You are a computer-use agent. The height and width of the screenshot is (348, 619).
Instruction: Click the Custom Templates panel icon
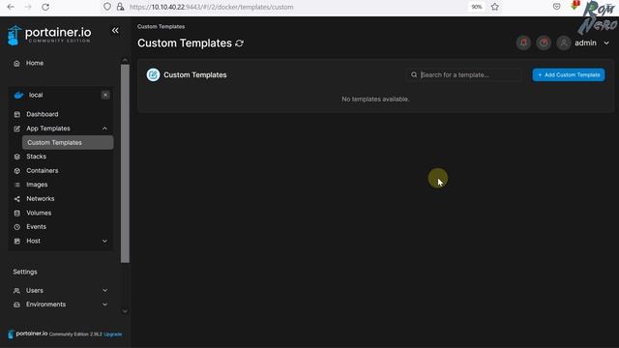tap(153, 75)
